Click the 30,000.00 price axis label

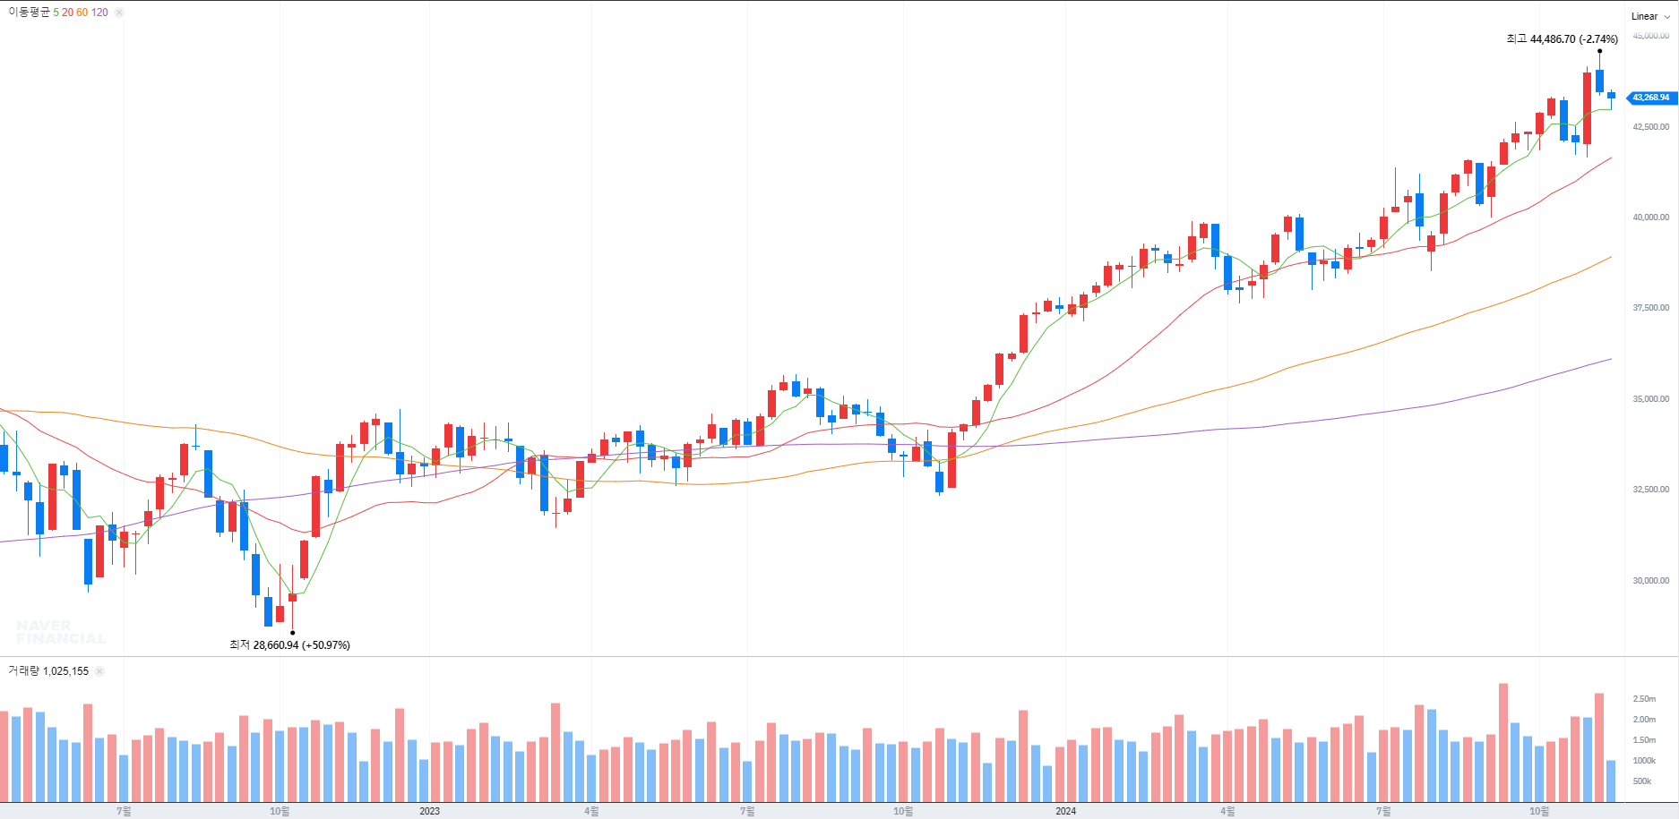[x=1650, y=581]
